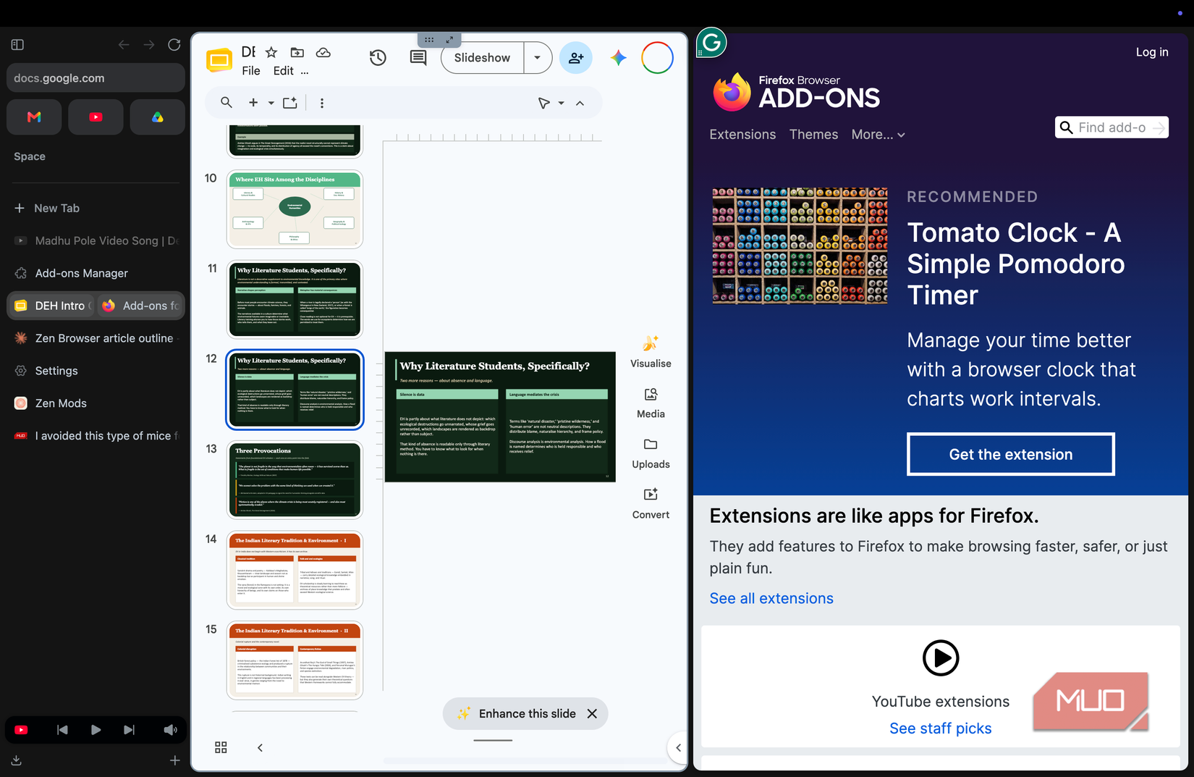This screenshot has height=777, width=1194.
Task: Click the Grammarly extension icon
Action: click(711, 43)
